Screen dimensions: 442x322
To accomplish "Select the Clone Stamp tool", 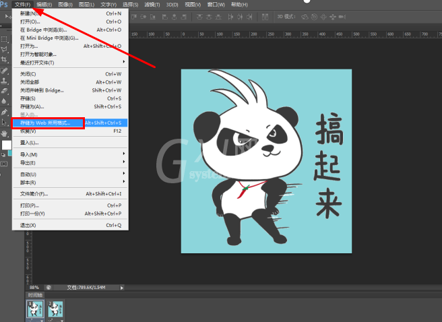I will click(4, 81).
